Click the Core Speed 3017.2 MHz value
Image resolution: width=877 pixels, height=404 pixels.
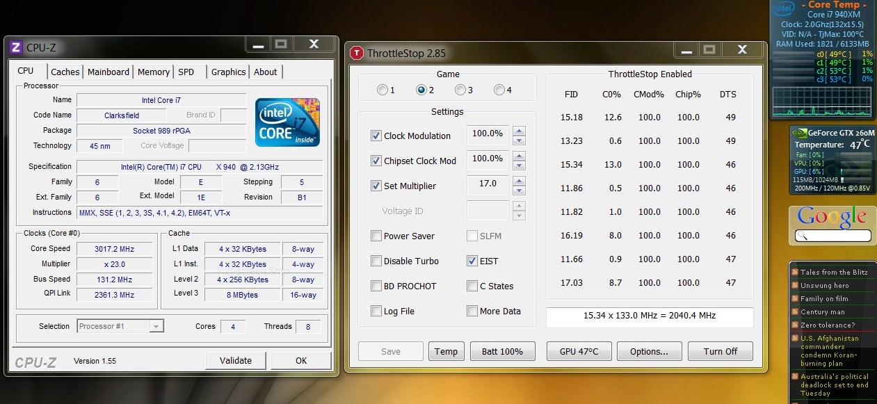point(115,249)
